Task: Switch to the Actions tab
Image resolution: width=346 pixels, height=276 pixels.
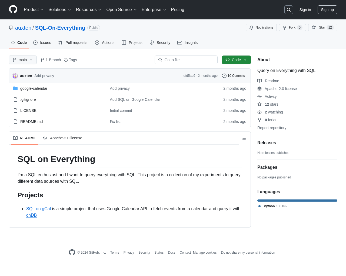Action: tap(105, 43)
